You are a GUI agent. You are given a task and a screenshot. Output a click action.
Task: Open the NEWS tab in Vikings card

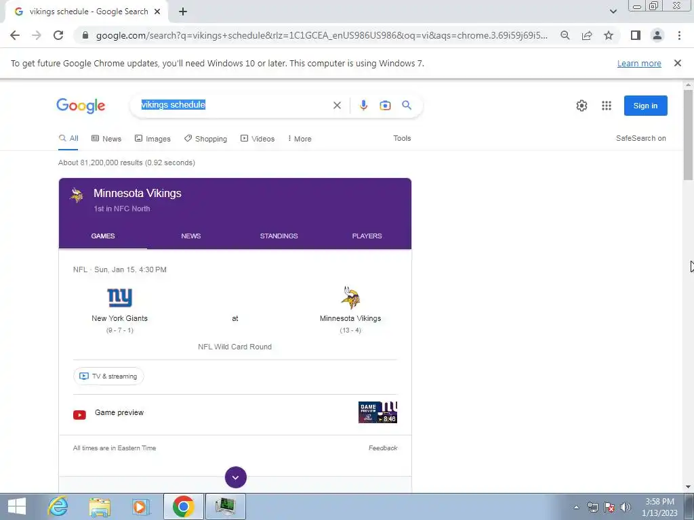point(190,236)
